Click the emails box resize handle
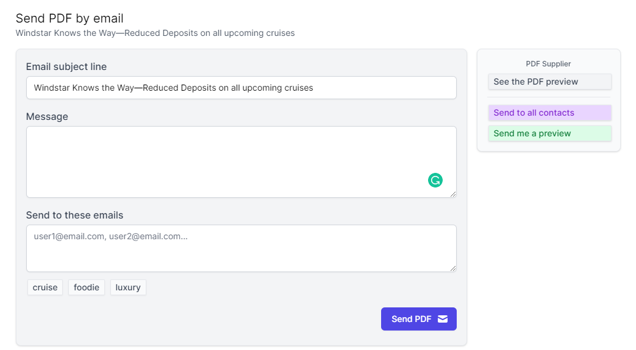This screenshot has height=350, width=636. tap(453, 268)
